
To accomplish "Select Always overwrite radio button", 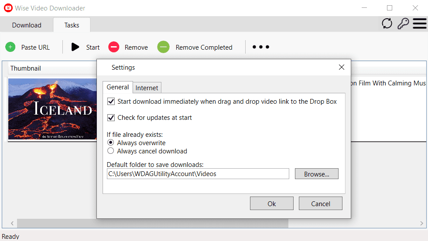I will click(x=110, y=143).
